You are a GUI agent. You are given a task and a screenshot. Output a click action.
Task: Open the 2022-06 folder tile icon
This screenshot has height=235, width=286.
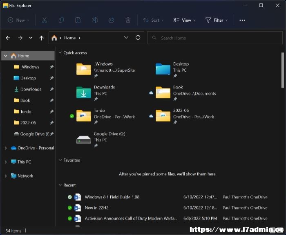[x=163, y=116]
